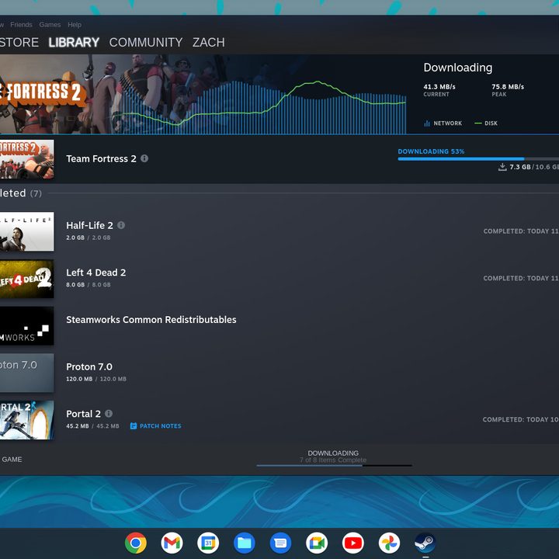
Task: Click info icon next to Team Fortress 2
Action: (x=144, y=158)
